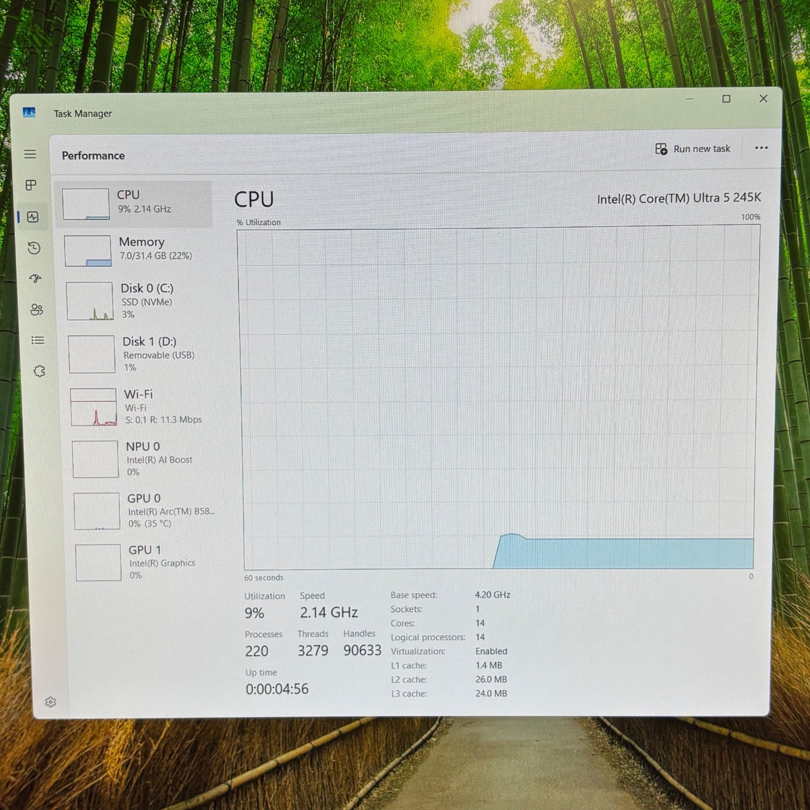Click the L3 cache 24.0 MB value
This screenshot has height=810, width=810.
pos(491,693)
